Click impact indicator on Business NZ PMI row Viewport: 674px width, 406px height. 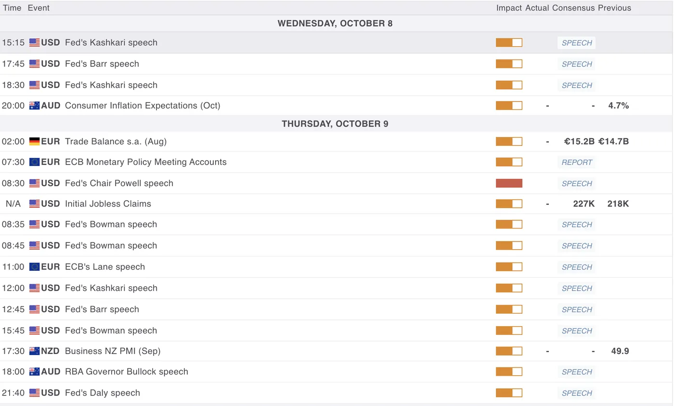509,351
